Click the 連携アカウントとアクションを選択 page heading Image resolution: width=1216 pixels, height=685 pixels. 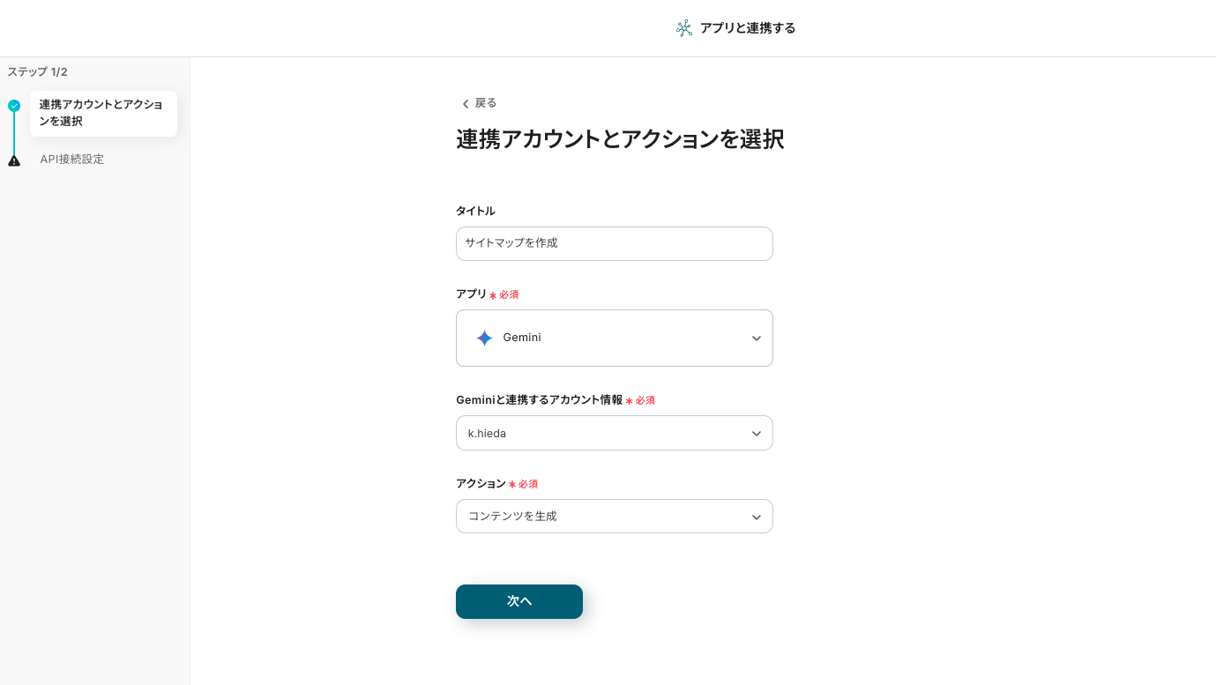[619, 139]
